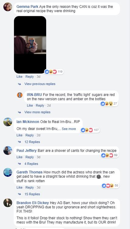Expand View more replies
The image size is (130, 229).
click(37, 112)
